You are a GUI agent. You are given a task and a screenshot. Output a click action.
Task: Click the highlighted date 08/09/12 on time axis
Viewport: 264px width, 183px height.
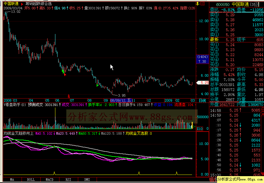120,100
